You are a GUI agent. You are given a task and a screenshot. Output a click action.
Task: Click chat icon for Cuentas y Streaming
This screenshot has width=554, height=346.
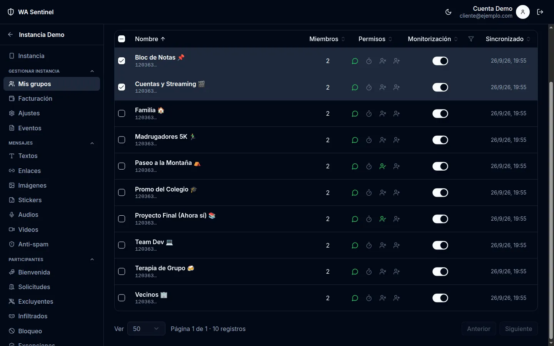point(355,88)
